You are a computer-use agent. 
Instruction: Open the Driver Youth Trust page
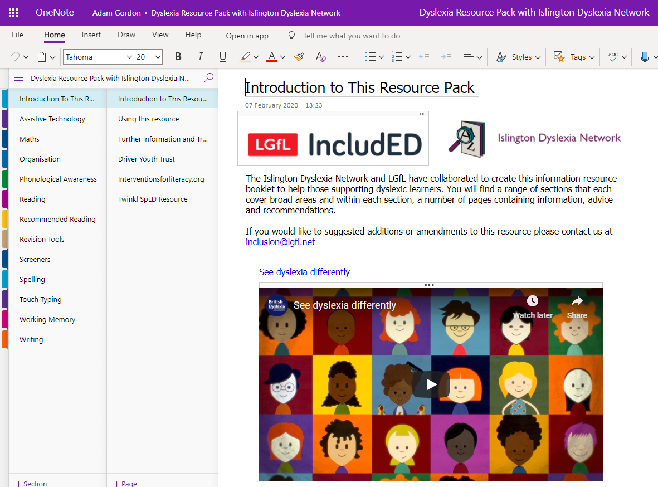click(x=163, y=159)
